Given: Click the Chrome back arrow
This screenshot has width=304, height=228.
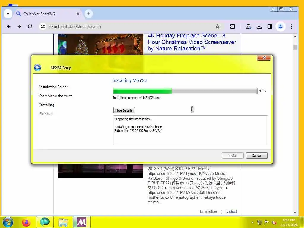Looking at the screenshot, I should (x=9, y=26).
